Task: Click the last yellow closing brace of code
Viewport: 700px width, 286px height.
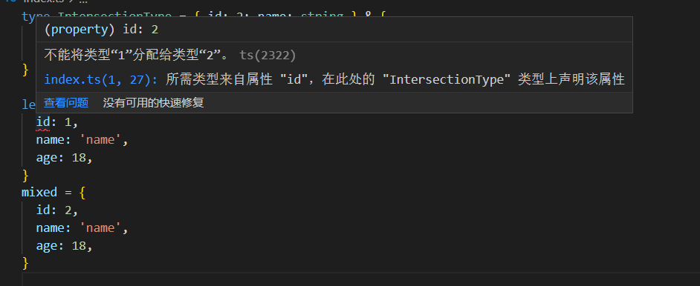Action: (x=25, y=263)
